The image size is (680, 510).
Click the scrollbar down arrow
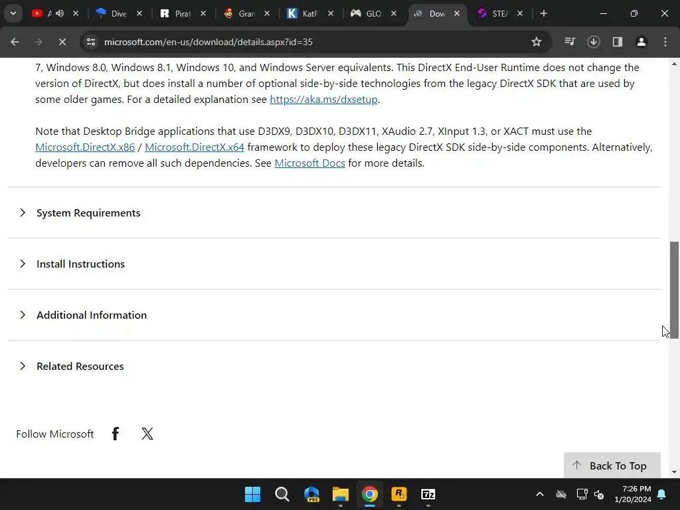674,472
